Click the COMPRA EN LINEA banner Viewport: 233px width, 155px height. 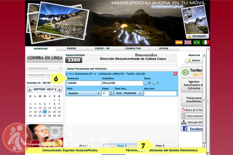click(45, 58)
